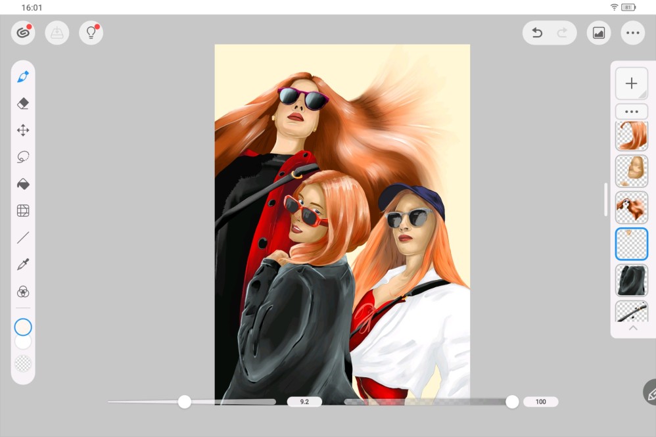The width and height of the screenshot is (656, 437).
Task: Click the layers panel scrollbar handle
Action: tap(605, 200)
